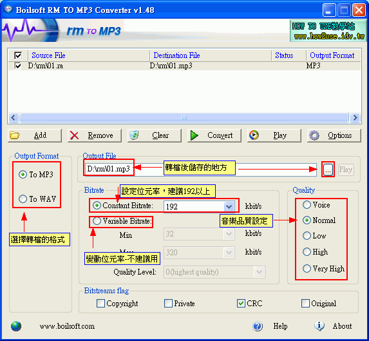369x341 pixels.
Task: Select the D:\rm\01.ra source file entry
Action: click(x=46, y=66)
